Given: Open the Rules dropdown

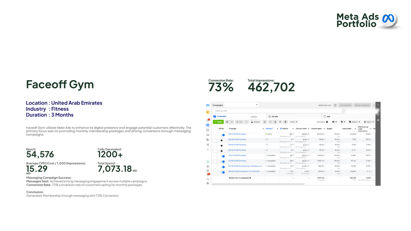Looking at the screenshot, I should [294, 122].
